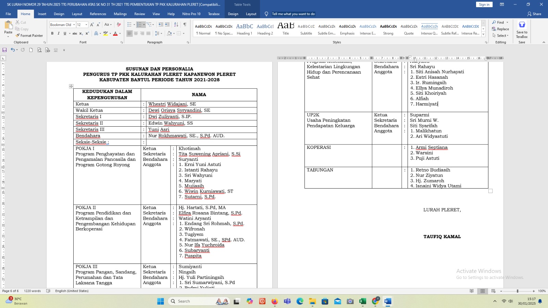Click Save to TeraBox icon
Viewport: 548px width, 308px height.
(x=522, y=29)
